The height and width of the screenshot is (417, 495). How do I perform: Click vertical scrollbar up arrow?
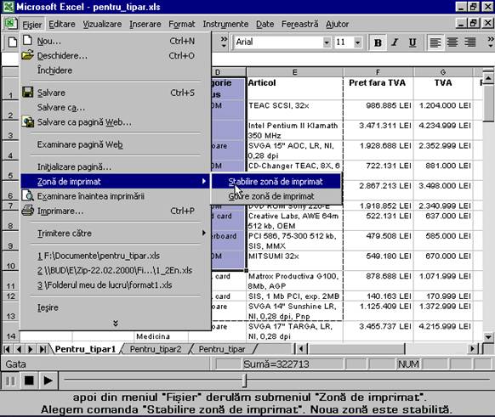coord(488,77)
